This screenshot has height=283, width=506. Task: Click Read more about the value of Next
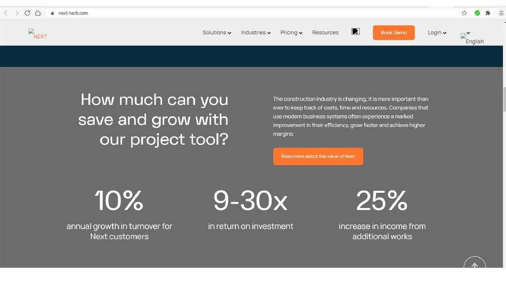pyautogui.click(x=318, y=156)
